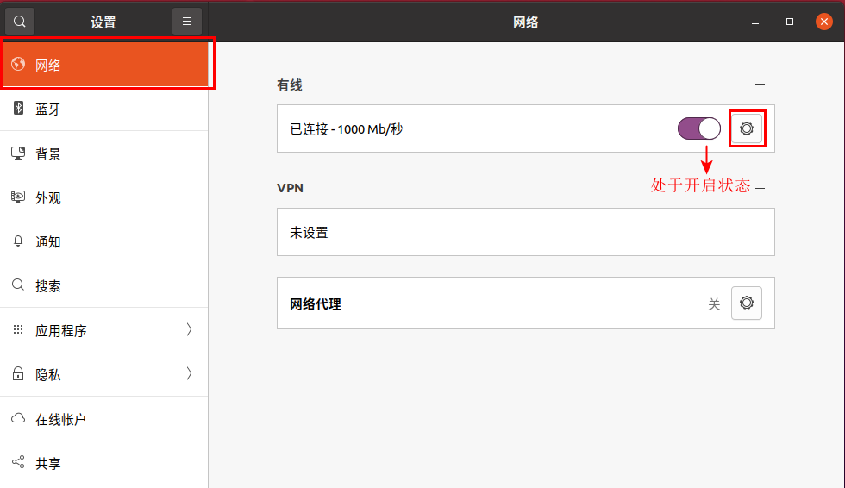The image size is (845, 488).
Task: Maximize the Settings window
Action: 790,22
